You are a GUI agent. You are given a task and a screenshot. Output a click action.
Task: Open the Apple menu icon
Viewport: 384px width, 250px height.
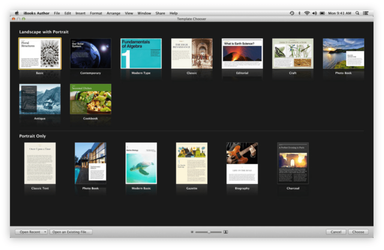tap(16, 13)
